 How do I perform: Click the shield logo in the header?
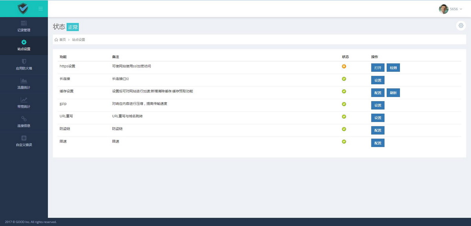23,8
